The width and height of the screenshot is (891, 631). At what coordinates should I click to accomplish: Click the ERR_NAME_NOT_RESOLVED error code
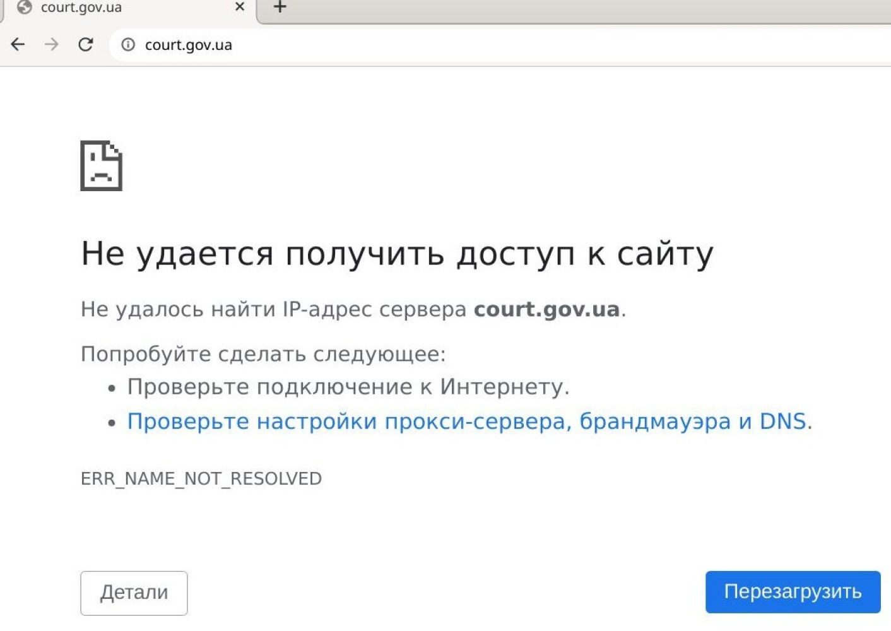point(201,479)
